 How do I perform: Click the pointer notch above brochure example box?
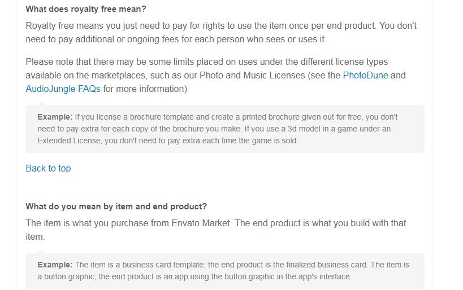point(41,103)
